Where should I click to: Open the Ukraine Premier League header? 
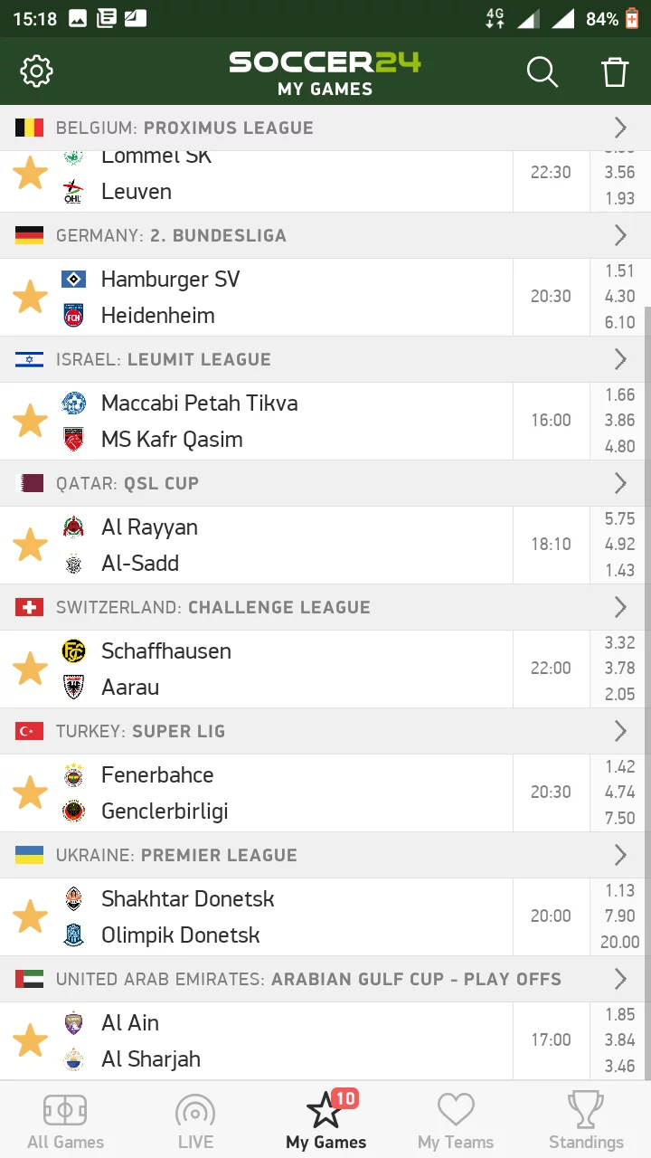[x=325, y=855]
